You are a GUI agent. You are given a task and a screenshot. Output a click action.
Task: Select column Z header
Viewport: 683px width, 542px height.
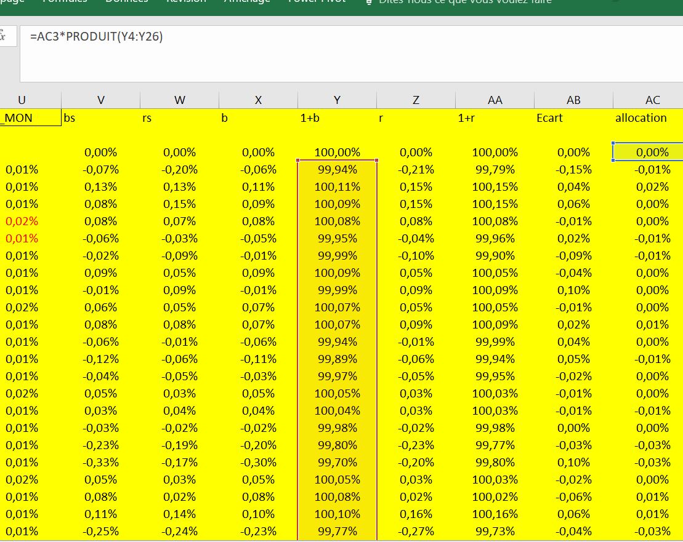click(x=416, y=100)
